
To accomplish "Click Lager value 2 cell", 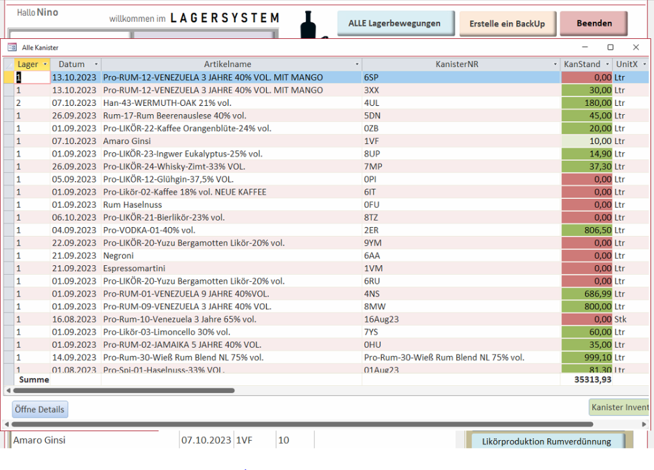I will tap(33, 103).
